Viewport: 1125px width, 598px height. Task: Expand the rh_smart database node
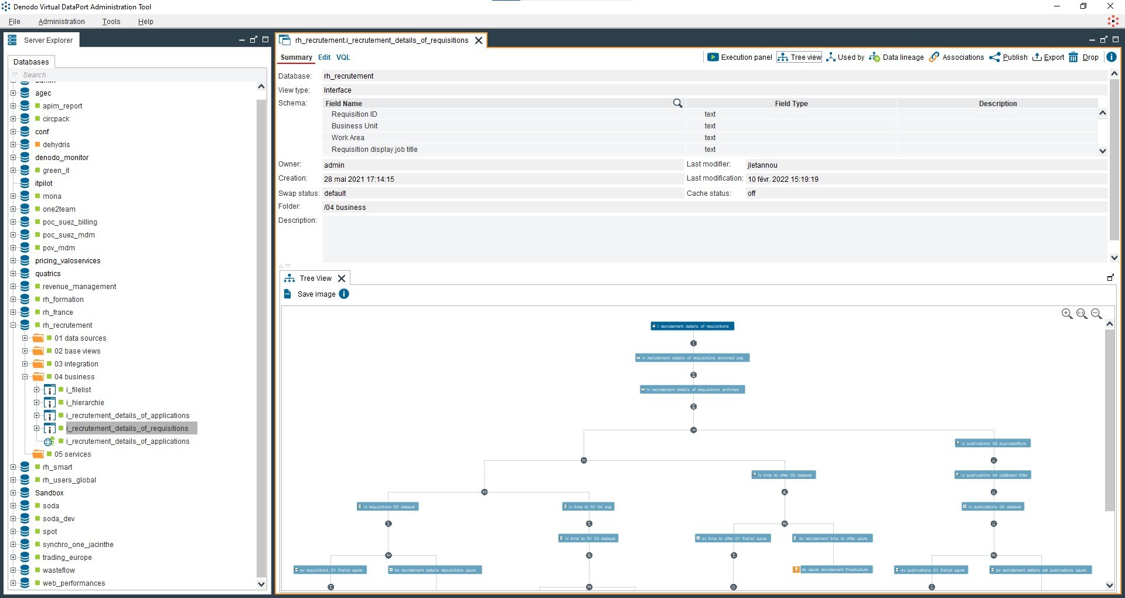(x=13, y=467)
